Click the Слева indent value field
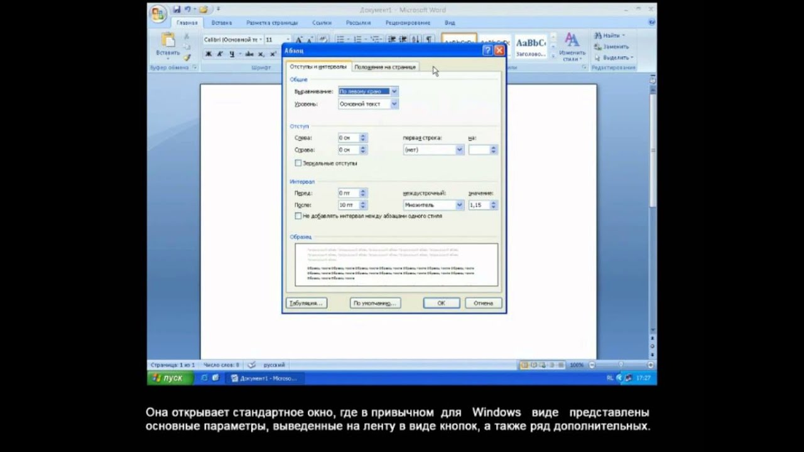Image resolution: width=804 pixels, height=452 pixels. point(348,138)
